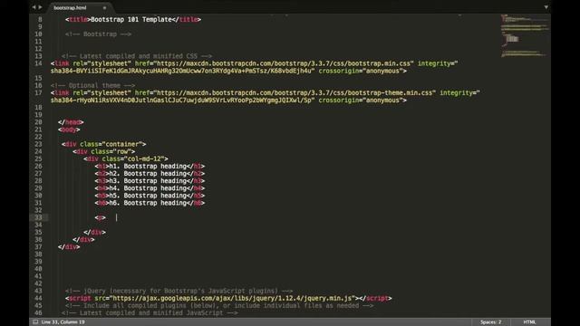Click line number 17 in the gutter
Screen dimensions: 580x326
[38, 92]
